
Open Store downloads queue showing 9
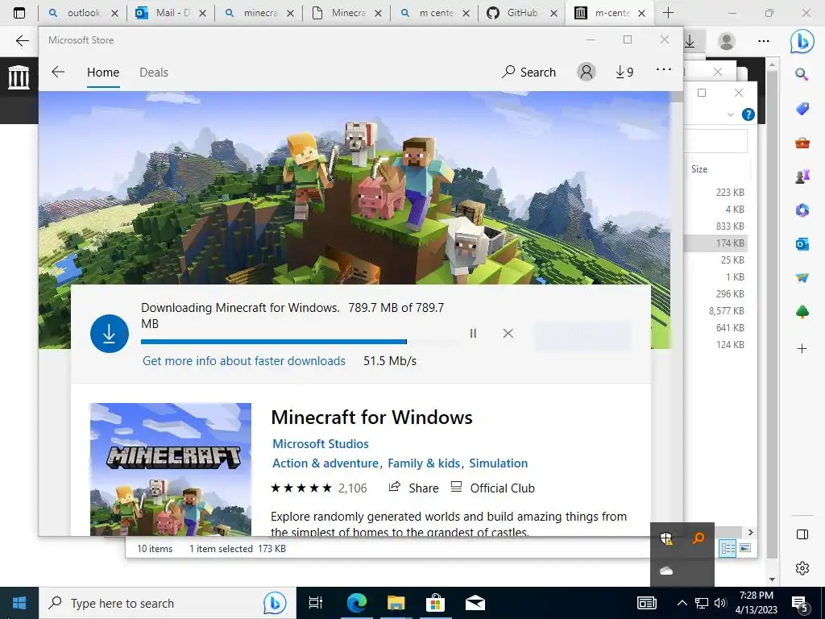[x=624, y=72]
